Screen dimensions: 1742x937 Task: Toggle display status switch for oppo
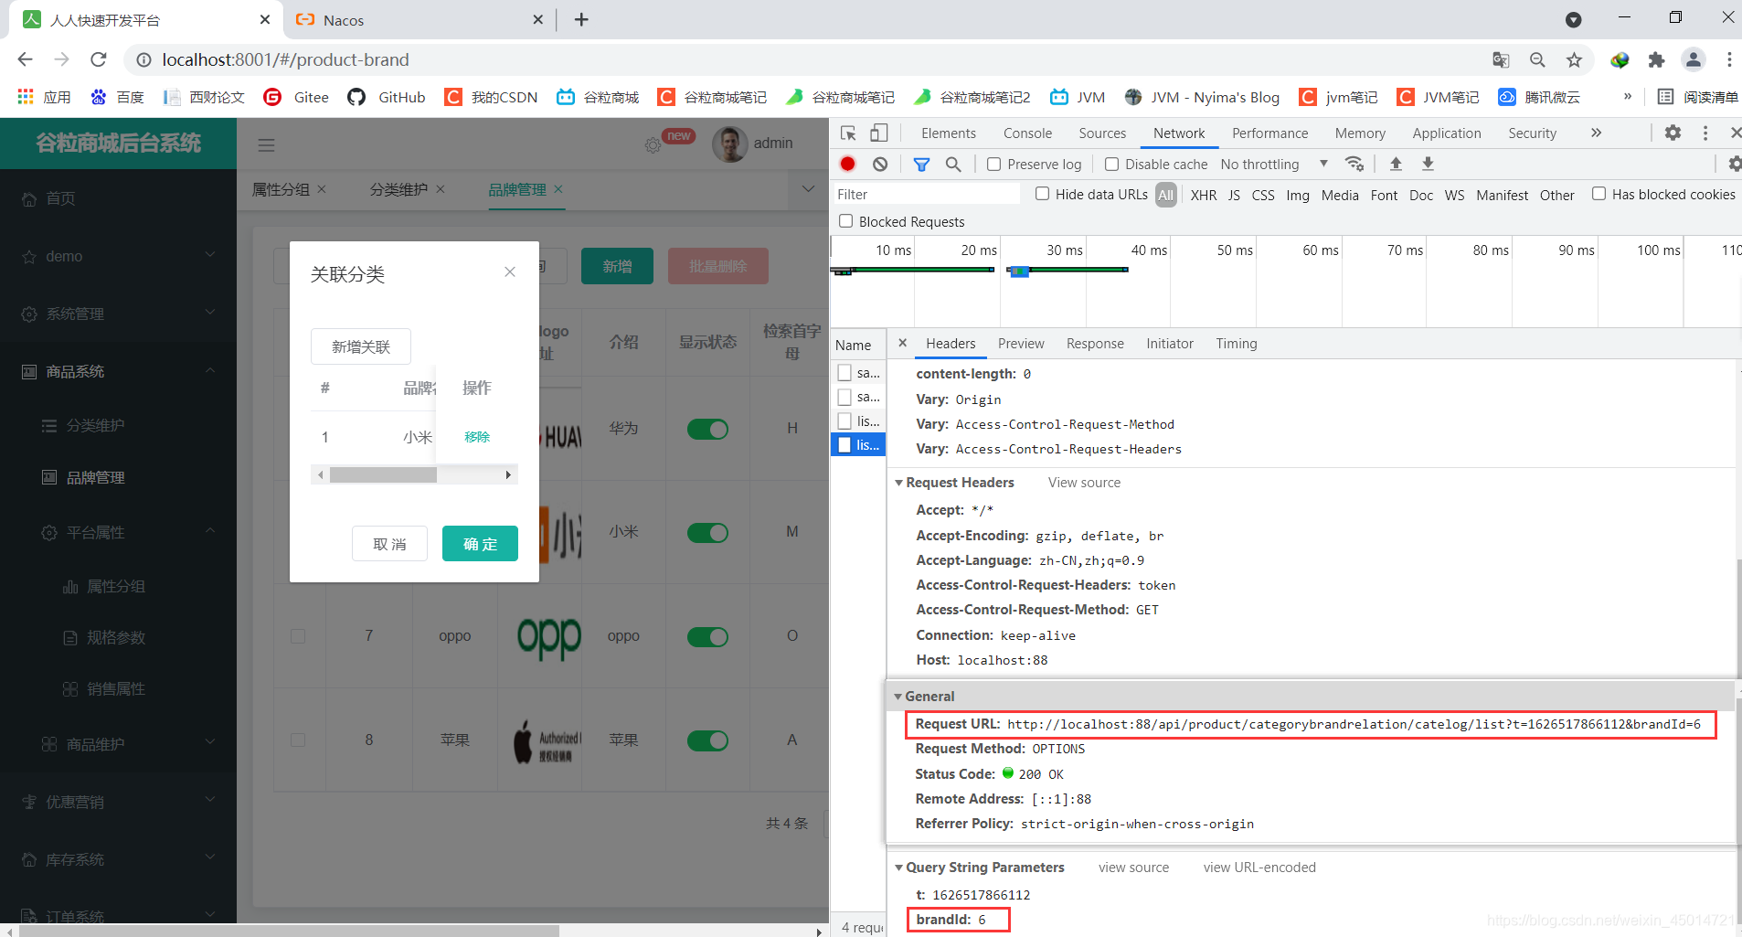(x=707, y=636)
